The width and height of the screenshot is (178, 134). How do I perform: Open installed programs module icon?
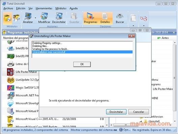click(x=7, y=18)
